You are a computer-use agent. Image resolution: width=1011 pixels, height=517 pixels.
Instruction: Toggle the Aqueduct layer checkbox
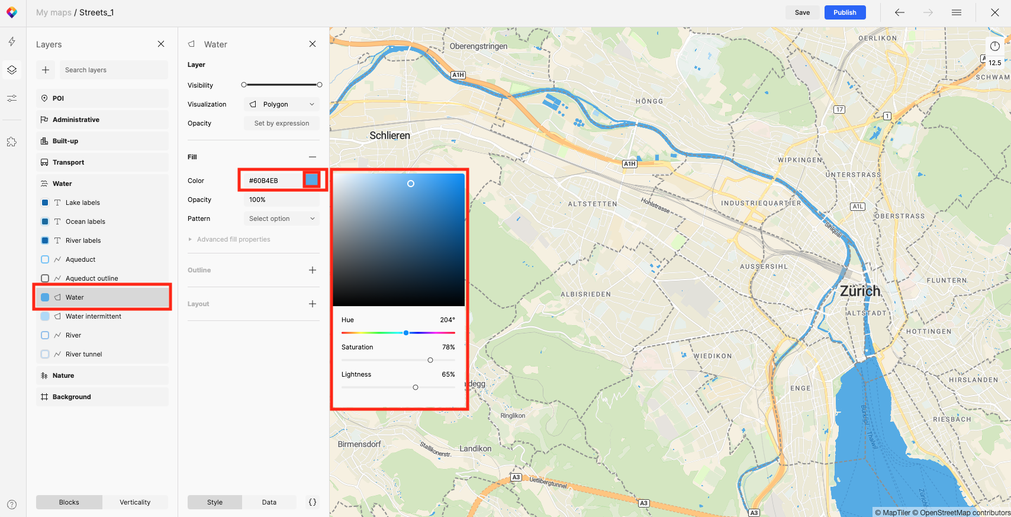(45, 259)
